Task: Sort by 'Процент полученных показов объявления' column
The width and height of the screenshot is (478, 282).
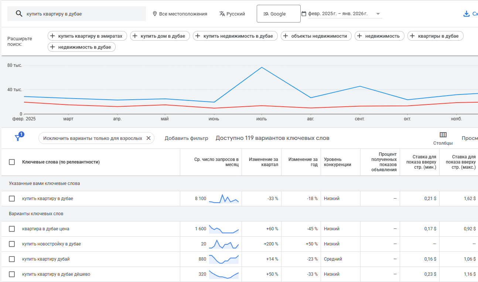Action: [384, 162]
